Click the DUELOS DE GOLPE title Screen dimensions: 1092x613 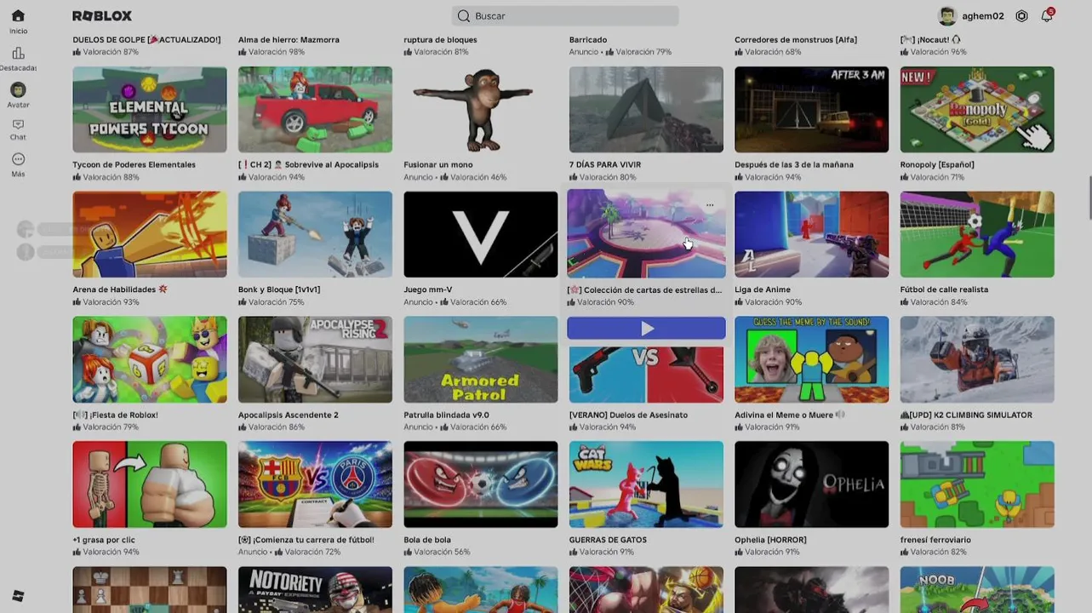point(146,40)
